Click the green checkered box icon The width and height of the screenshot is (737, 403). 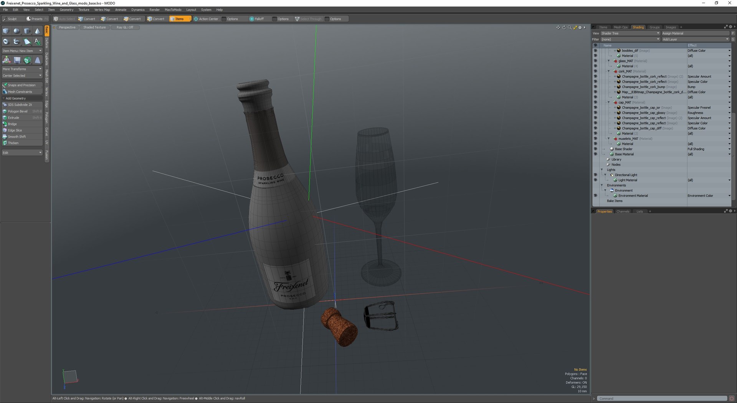click(x=27, y=60)
